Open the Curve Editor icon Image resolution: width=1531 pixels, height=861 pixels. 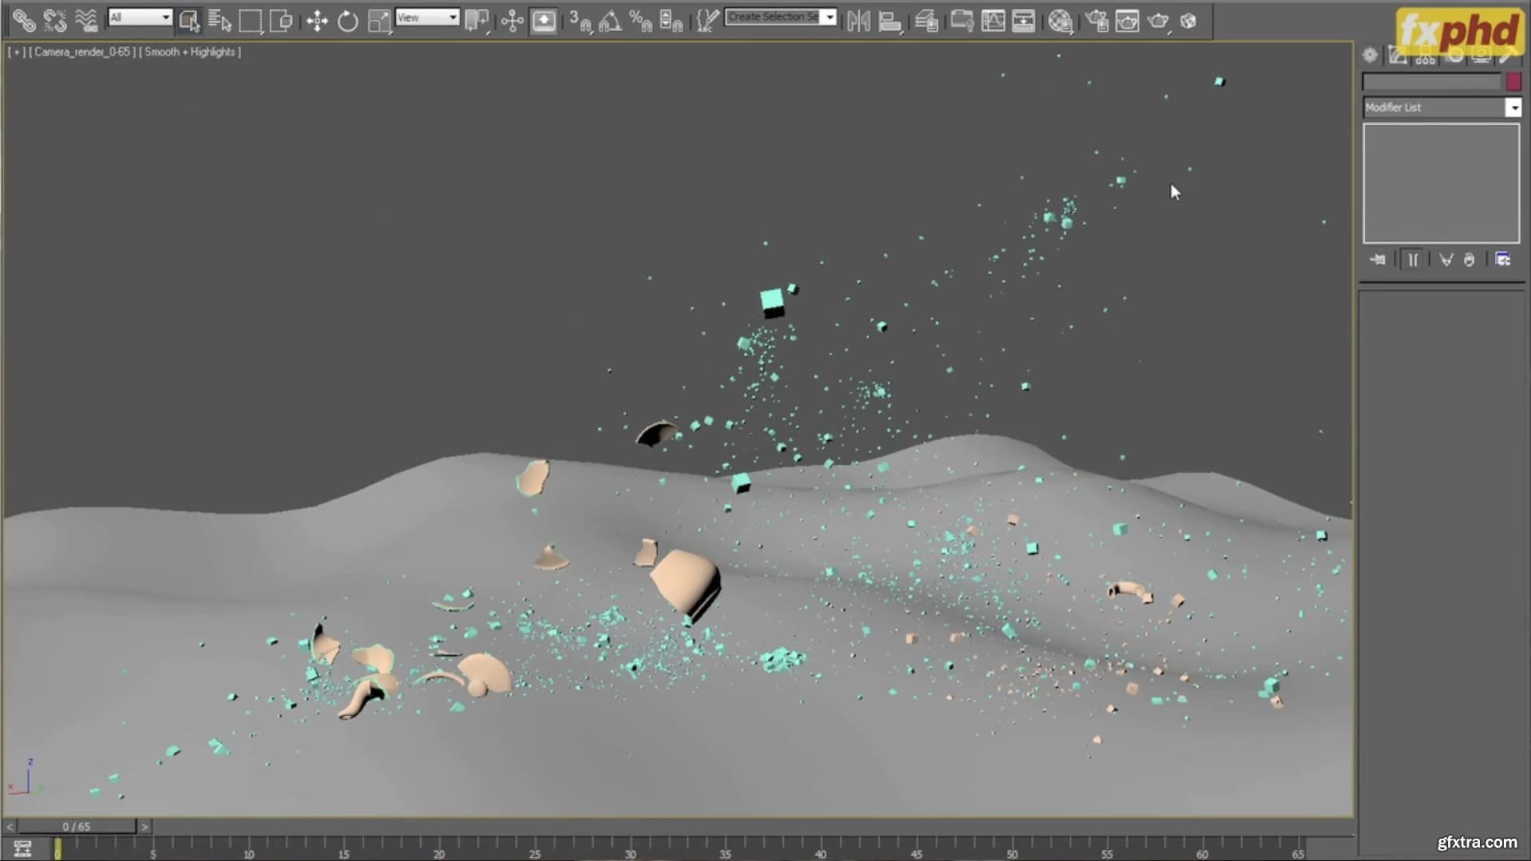click(x=993, y=22)
